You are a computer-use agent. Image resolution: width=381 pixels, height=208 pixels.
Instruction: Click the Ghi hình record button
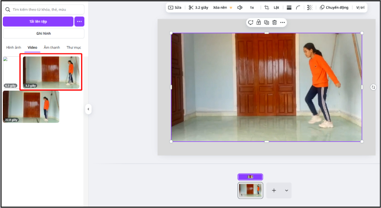[x=43, y=33]
